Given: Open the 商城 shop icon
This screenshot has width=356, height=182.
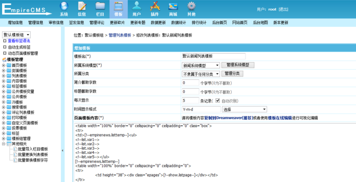Looking at the screenshot, I should 173,7.
